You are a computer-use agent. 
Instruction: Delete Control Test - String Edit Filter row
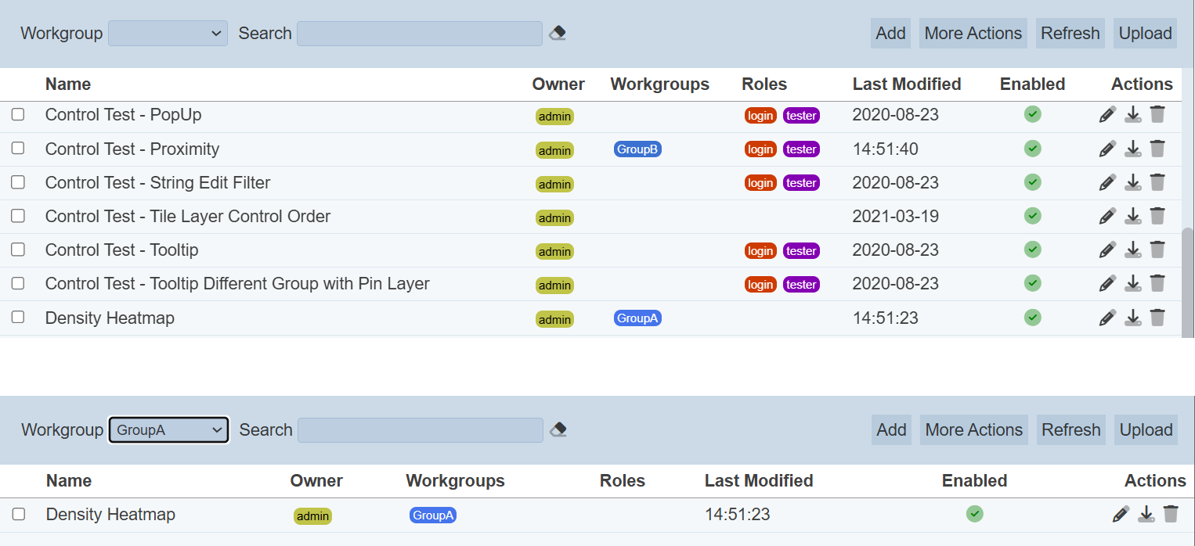click(x=1157, y=182)
